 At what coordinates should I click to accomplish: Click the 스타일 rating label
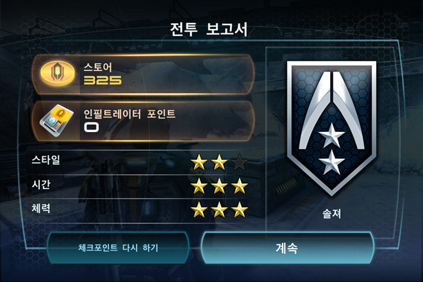tap(46, 160)
